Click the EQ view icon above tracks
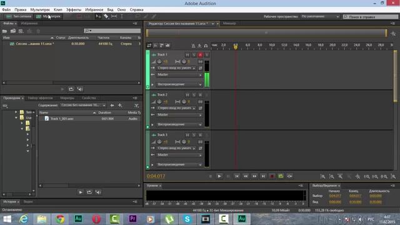Image resolution: width=400 pixels, height=225 pixels. [167, 46]
